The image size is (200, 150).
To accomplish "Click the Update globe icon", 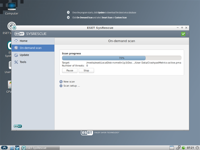I will 16,55.
